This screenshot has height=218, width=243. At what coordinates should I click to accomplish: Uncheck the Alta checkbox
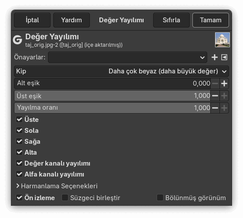[x=19, y=152]
